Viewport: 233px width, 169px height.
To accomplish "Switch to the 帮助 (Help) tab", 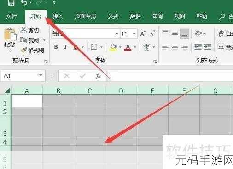I will point(202,16).
